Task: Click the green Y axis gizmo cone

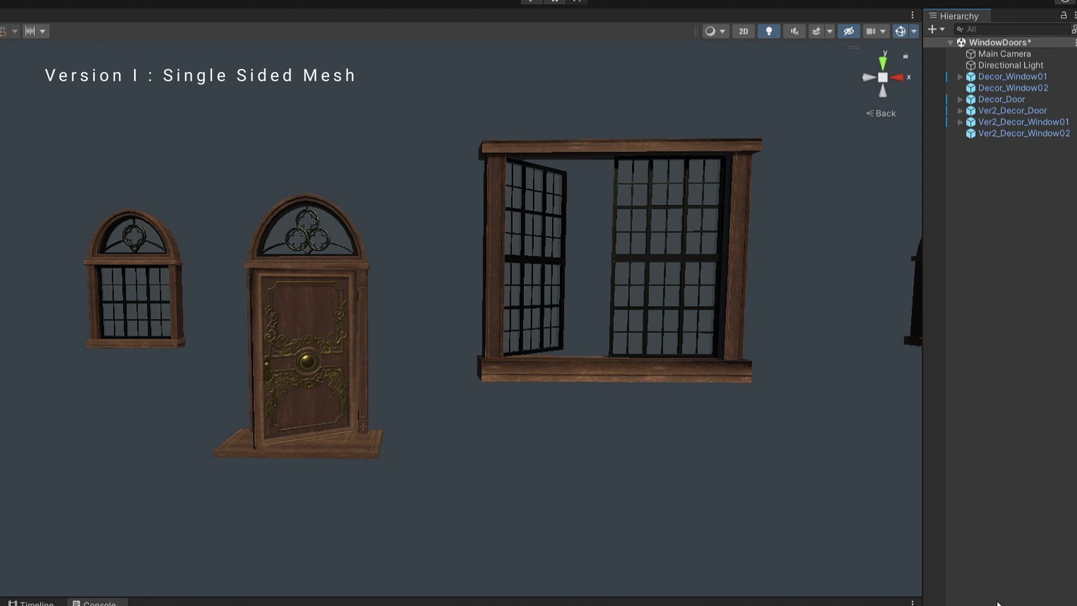Action: (x=883, y=63)
